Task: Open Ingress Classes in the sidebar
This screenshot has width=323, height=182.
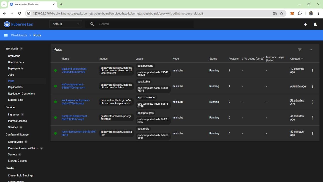Action: tap(17, 121)
